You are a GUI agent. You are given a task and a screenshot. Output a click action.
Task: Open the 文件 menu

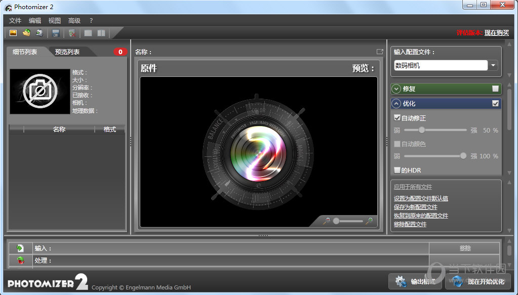(x=15, y=21)
